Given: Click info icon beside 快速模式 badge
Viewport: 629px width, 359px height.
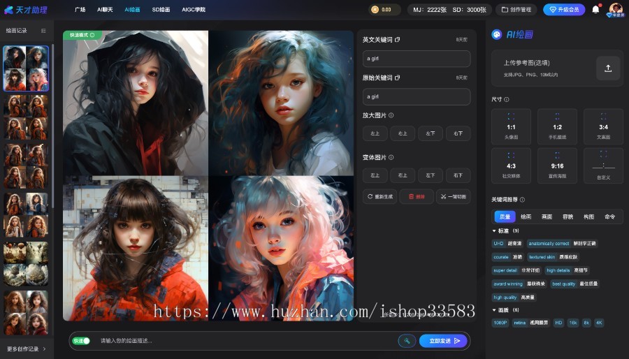Looking at the screenshot, I should (92, 35).
